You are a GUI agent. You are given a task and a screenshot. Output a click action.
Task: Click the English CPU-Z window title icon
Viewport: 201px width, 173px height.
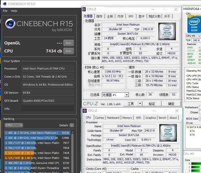pyautogui.click(x=85, y=110)
